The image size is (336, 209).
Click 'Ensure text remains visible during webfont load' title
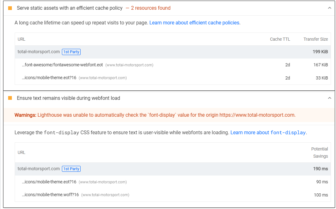(68, 98)
